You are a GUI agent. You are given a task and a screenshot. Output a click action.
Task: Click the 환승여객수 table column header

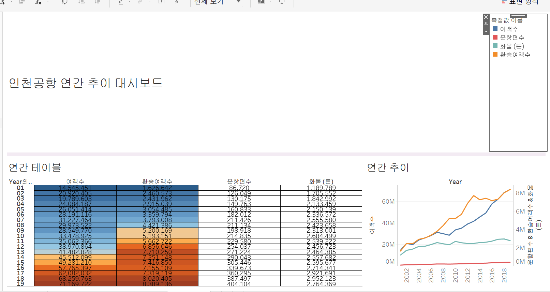(x=157, y=182)
